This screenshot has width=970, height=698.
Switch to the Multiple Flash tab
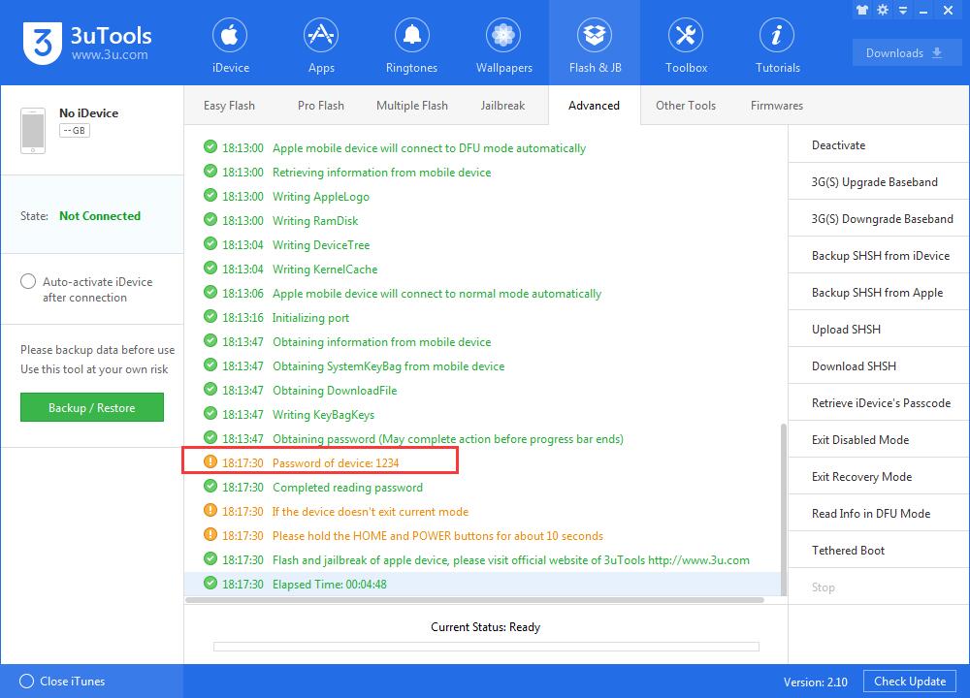tap(412, 106)
